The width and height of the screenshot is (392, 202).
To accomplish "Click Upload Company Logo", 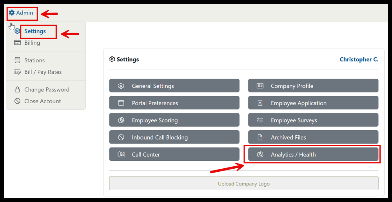I will click(243, 184).
